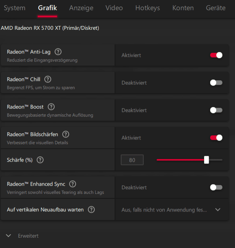
Task: Click the 'Auf vertikalen Neuaufbau warten' label
Action: pos(45,210)
